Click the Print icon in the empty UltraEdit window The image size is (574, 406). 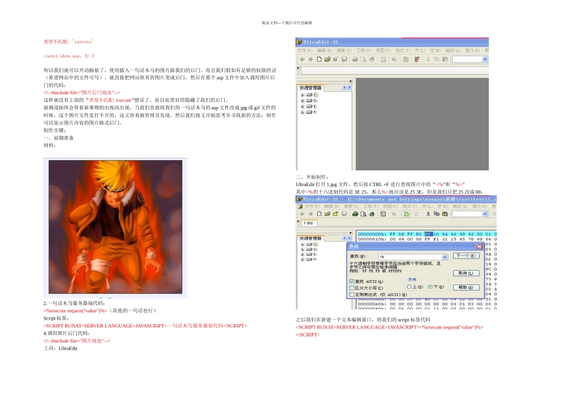click(x=355, y=59)
